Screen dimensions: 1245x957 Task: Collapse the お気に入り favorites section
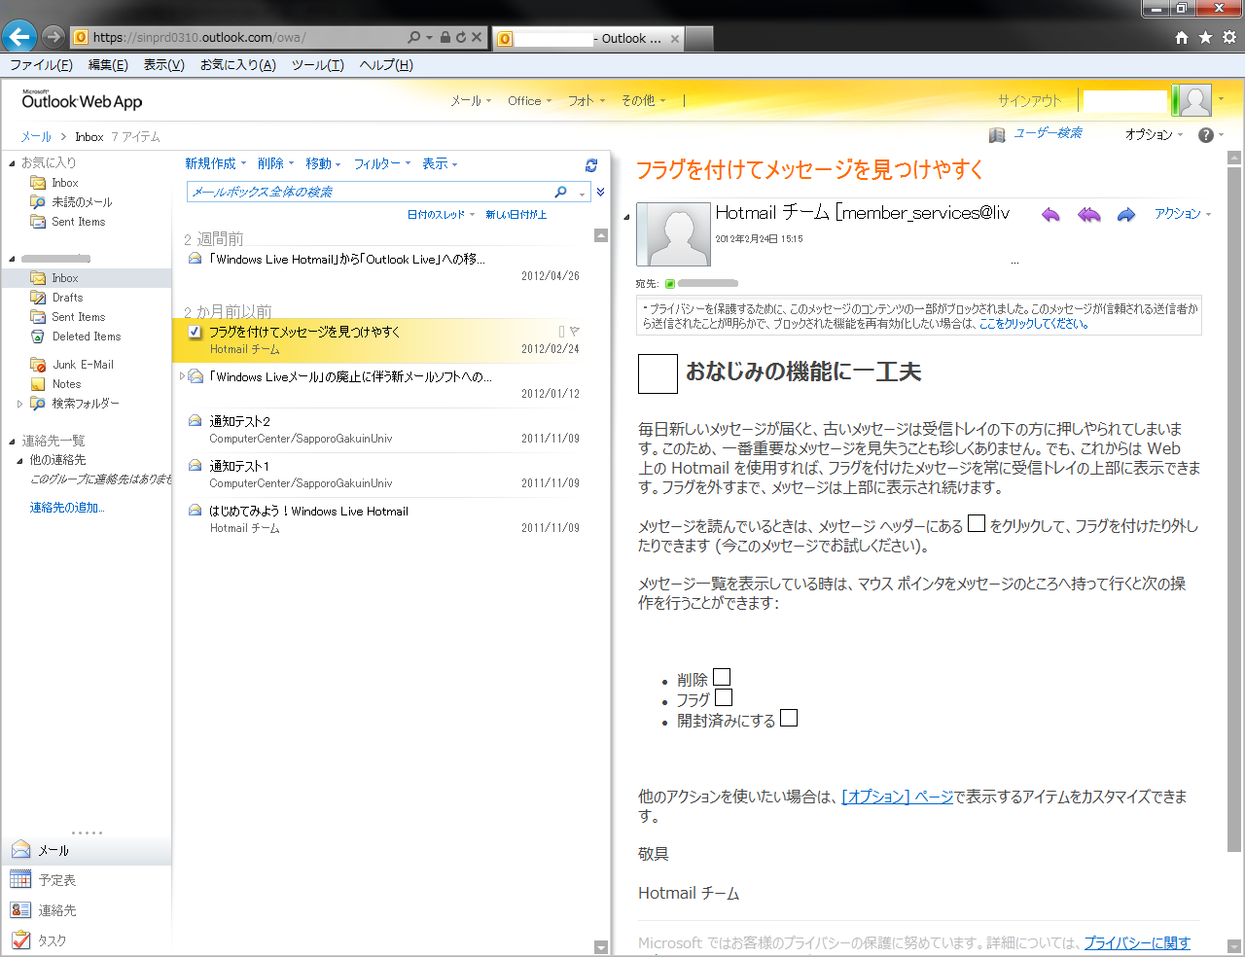point(12,162)
